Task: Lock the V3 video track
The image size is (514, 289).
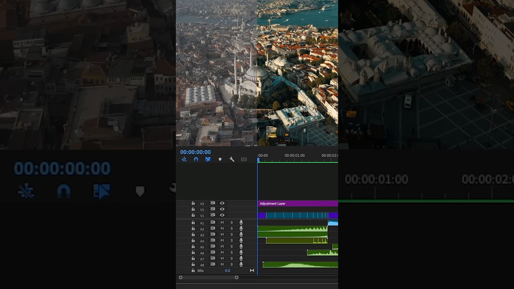Action: click(x=193, y=204)
